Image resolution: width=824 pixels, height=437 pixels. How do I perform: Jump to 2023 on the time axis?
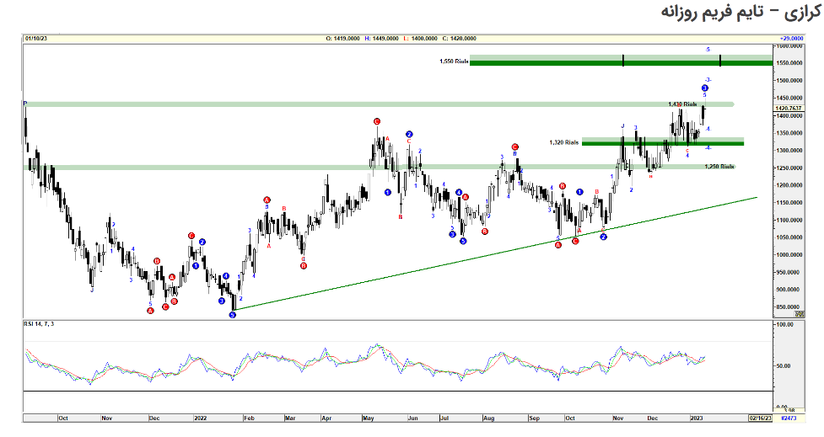click(x=697, y=417)
